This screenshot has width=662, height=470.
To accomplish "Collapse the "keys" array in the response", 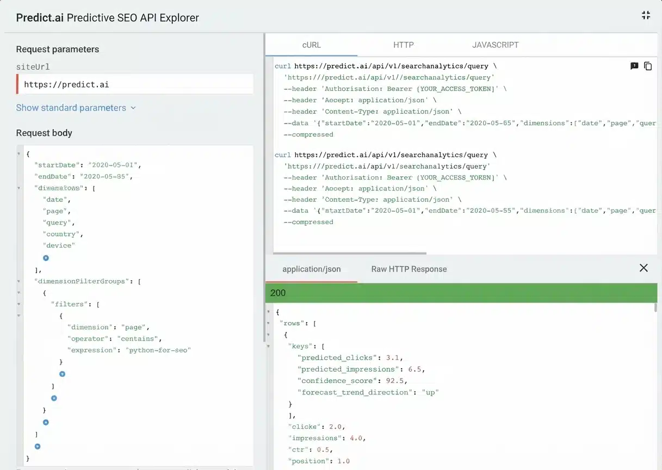I will pyautogui.click(x=269, y=346).
